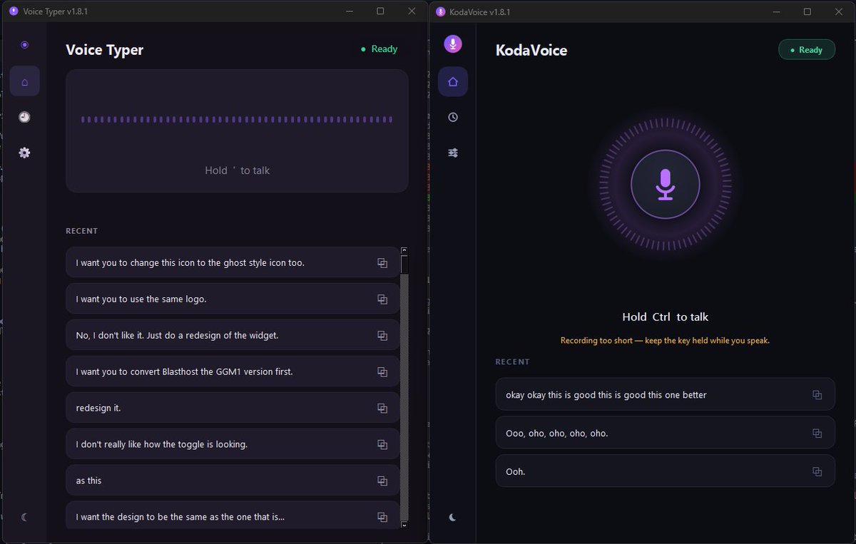The width and height of the screenshot is (856, 544).
Task: Copy 'as this' entry
Action: pos(382,481)
